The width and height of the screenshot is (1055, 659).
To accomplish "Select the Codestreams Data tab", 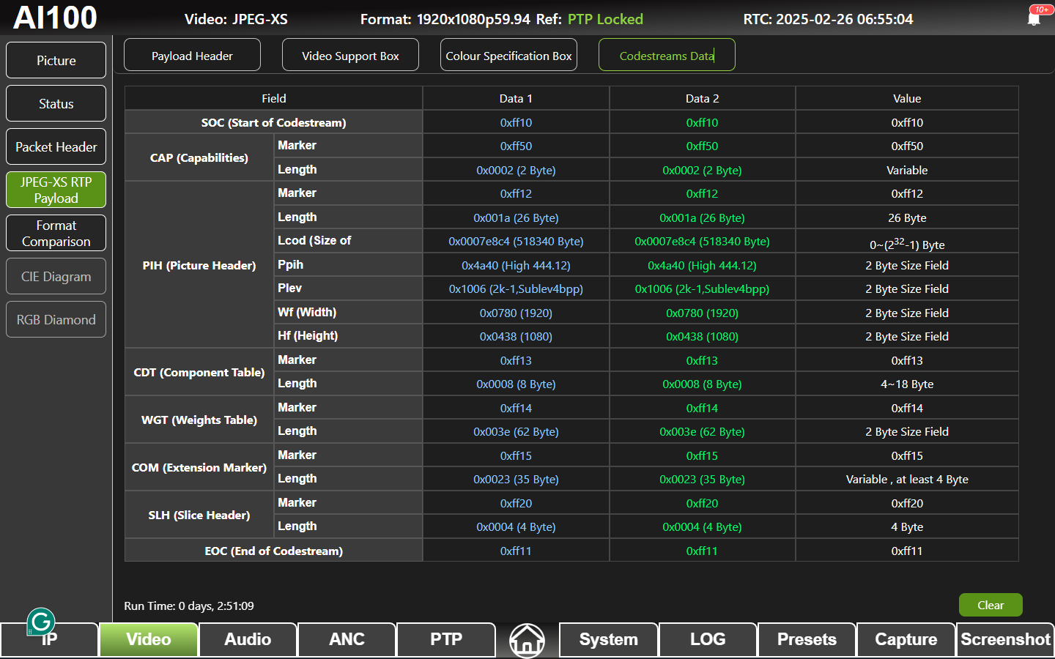I will (x=667, y=56).
